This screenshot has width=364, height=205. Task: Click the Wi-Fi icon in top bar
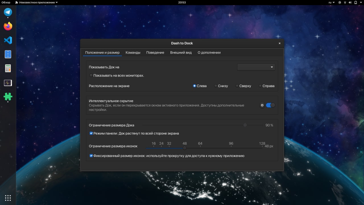tap(345, 2)
